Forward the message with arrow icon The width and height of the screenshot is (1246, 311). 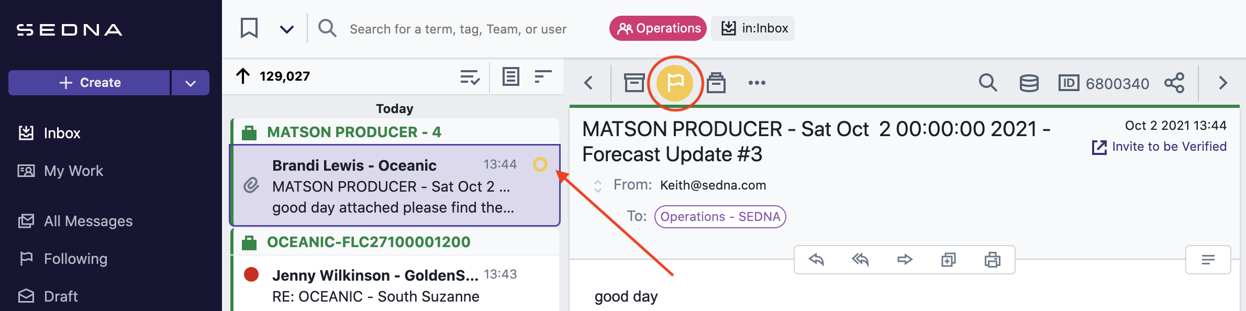point(905,259)
